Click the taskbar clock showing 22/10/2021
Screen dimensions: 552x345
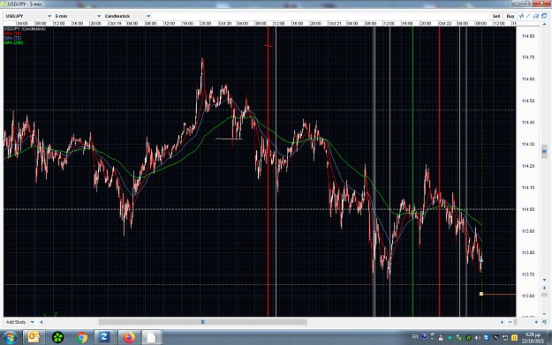click(x=533, y=338)
